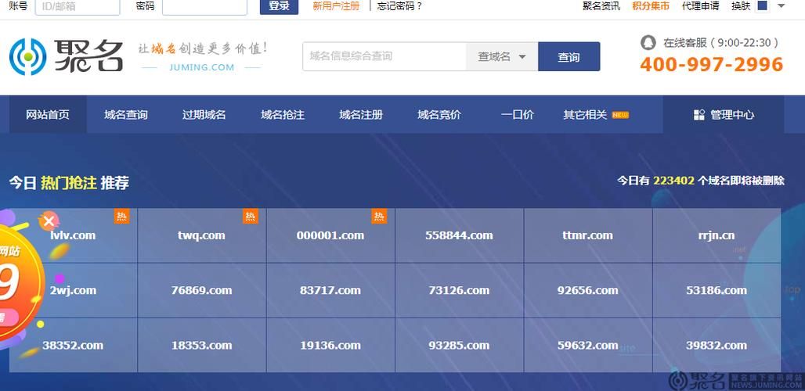
Task: Click the Management Center grid icon
Action: coord(699,115)
